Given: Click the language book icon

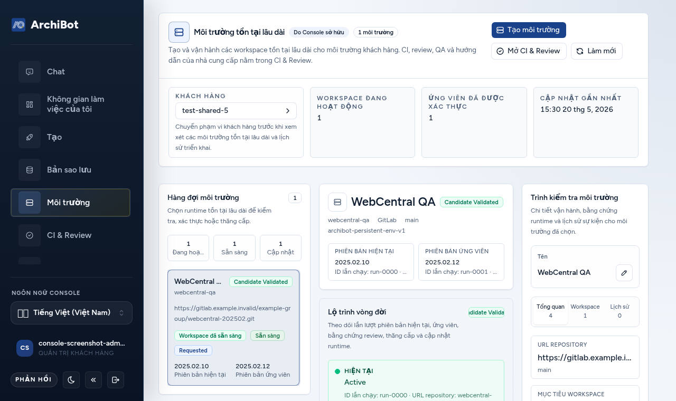Looking at the screenshot, I should [x=23, y=313].
